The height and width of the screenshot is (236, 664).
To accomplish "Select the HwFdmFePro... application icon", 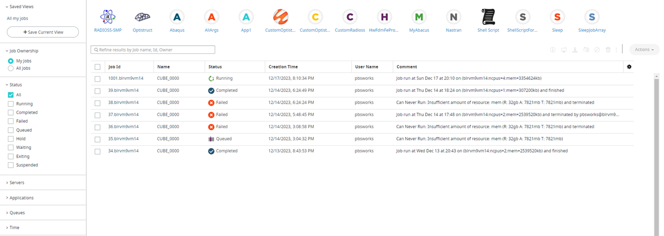I will pos(384,17).
